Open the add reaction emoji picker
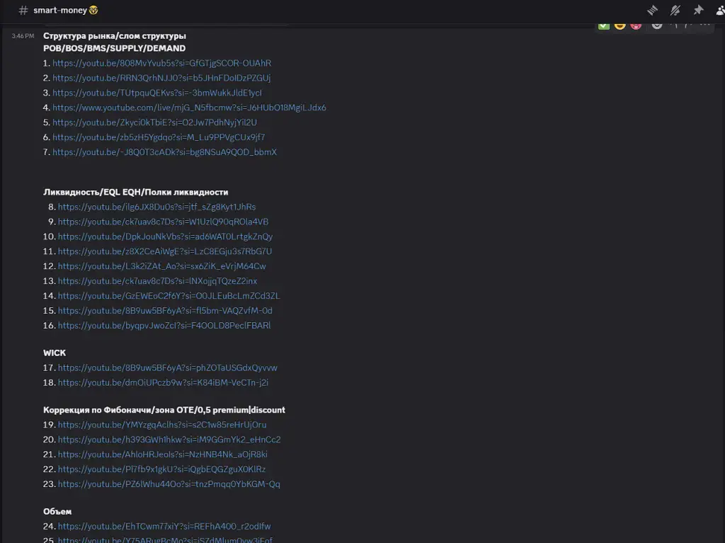 (656, 26)
